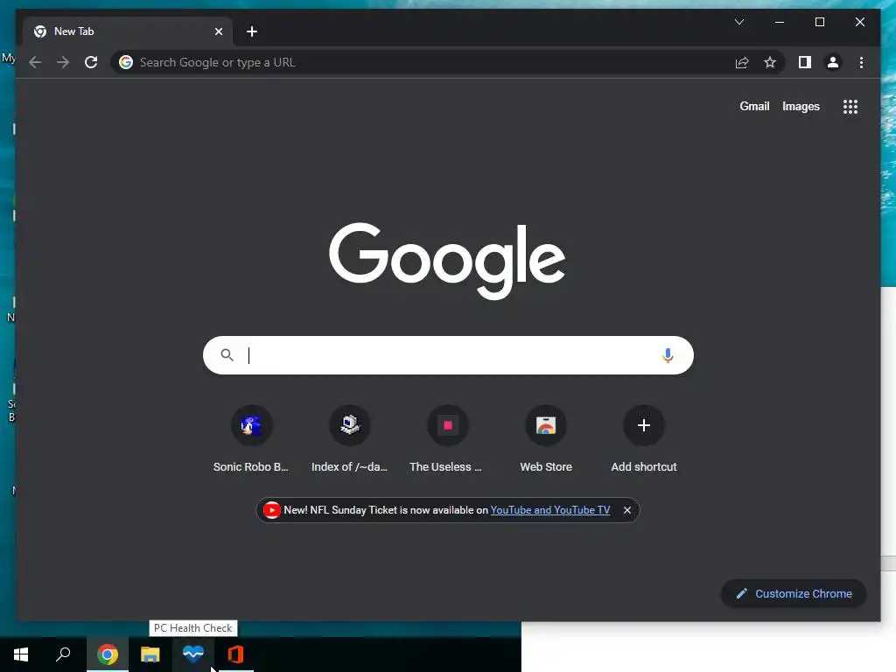
Task: Minimize the Chrome window
Action: point(780,22)
